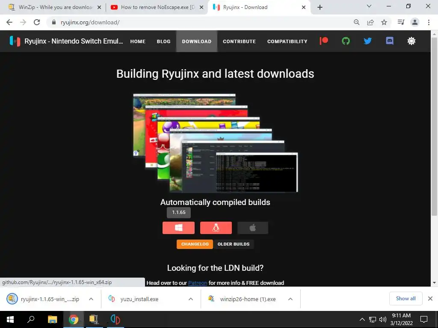Screen dimensions: 438x328
Task: Open the media control icon in toolbar
Action: pos(401,22)
